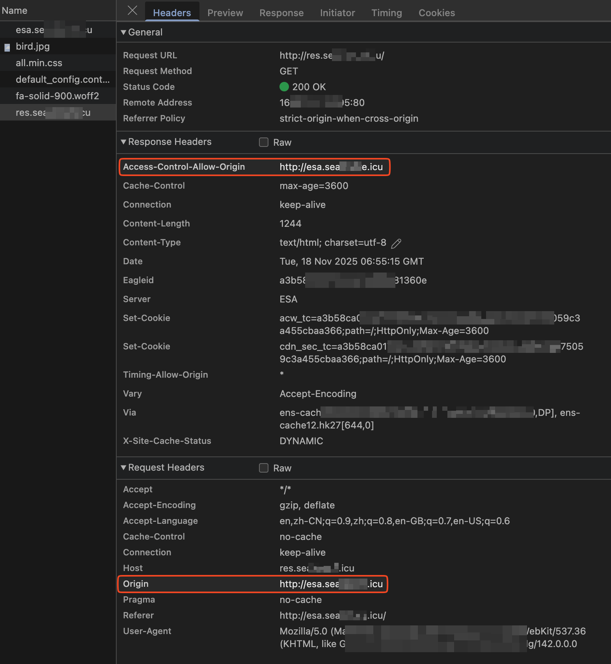Close the request details panel

point(132,11)
